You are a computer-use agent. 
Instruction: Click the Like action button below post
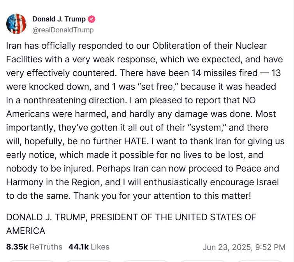(x=146, y=261)
